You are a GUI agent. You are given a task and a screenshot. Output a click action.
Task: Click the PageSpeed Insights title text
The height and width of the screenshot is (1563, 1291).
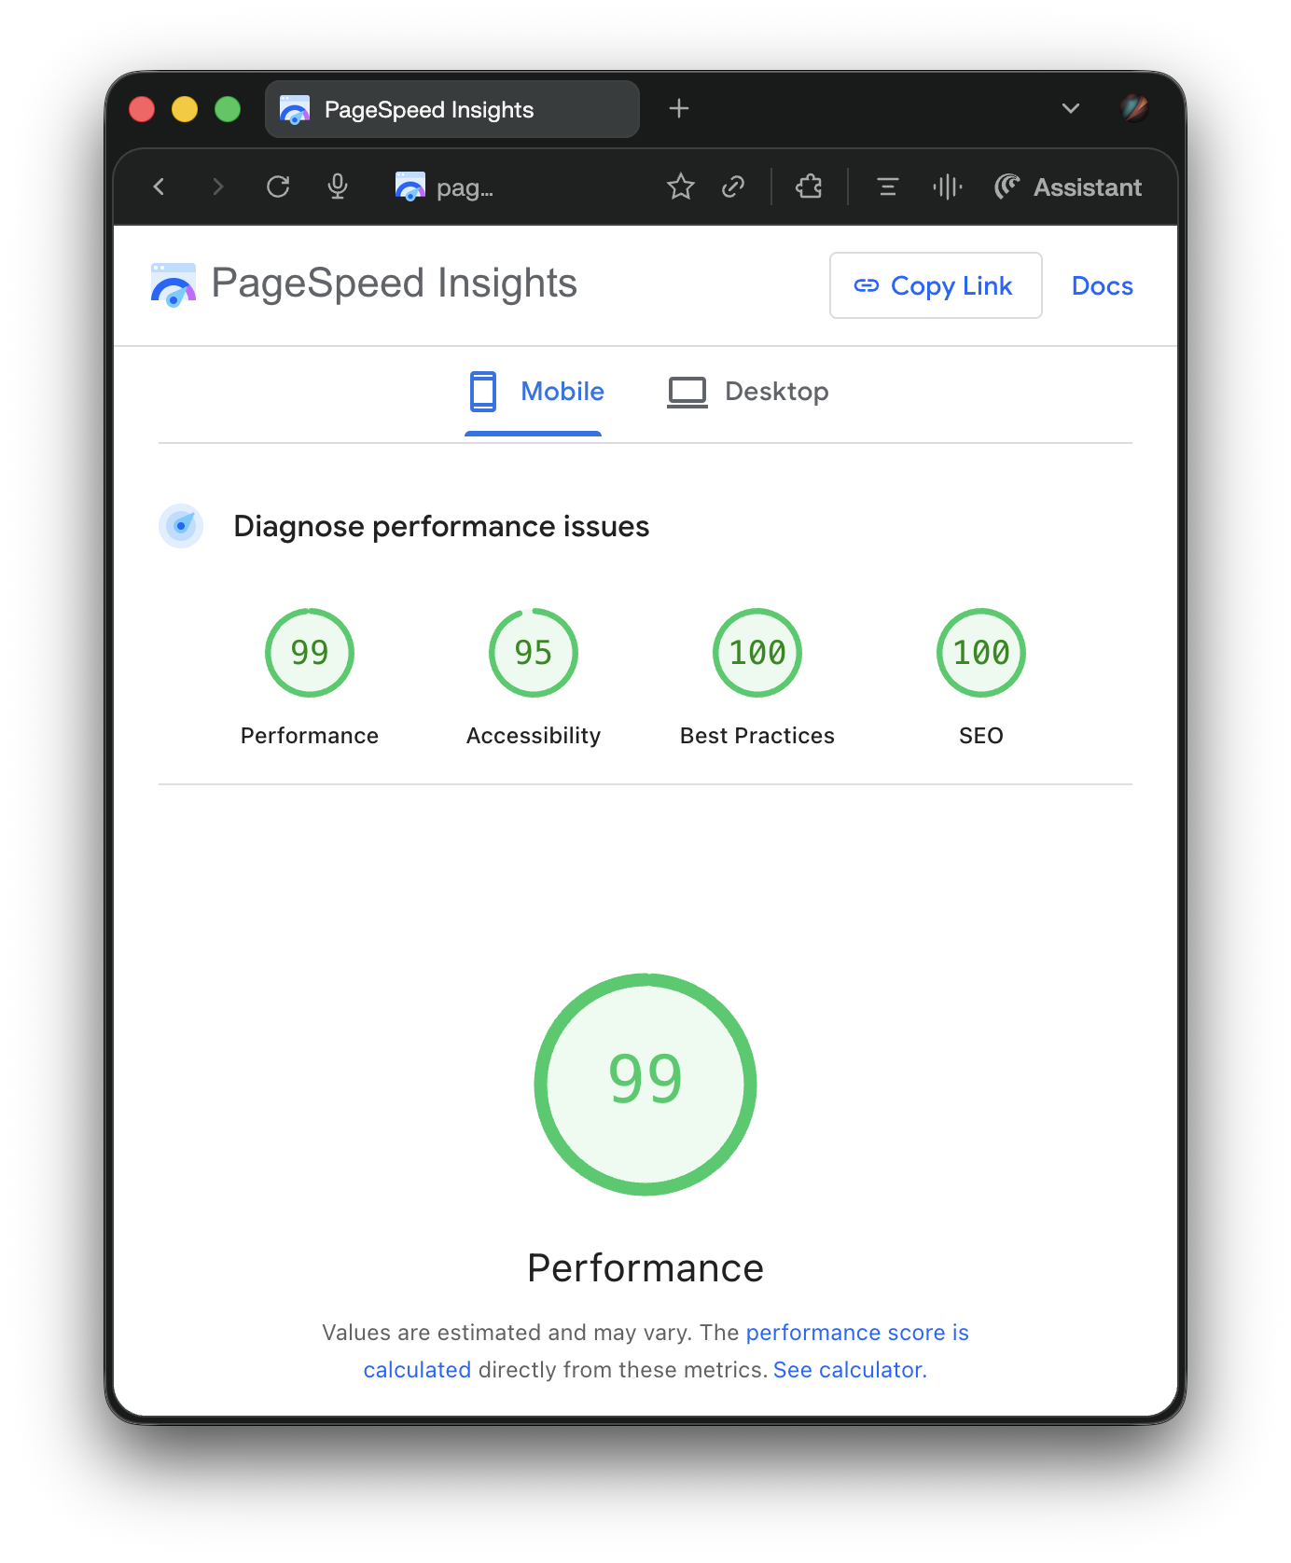[x=394, y=284]
